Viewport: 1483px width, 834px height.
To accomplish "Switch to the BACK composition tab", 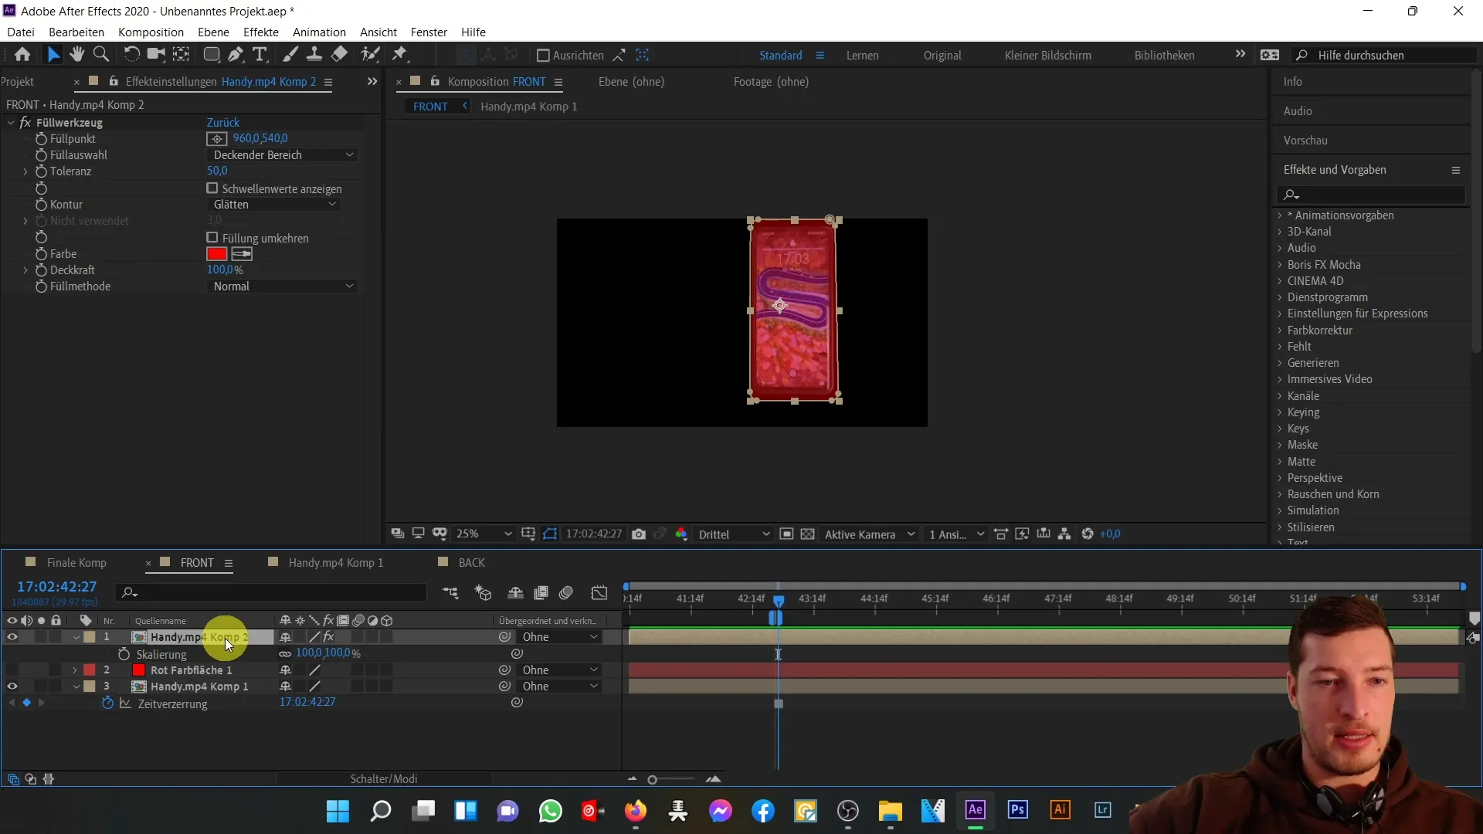I will [x=472, y=561].
